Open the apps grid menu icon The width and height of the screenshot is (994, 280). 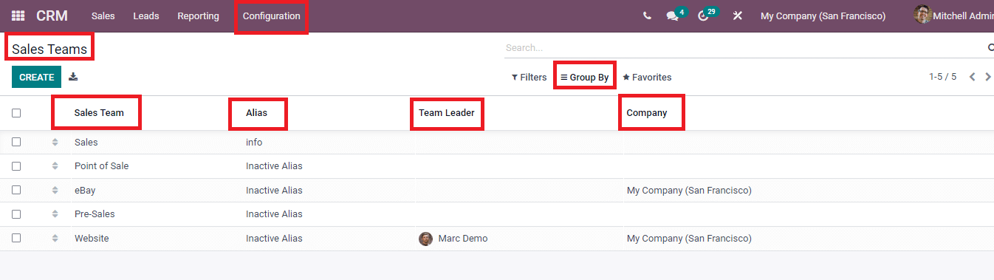[x=18, y=16]
